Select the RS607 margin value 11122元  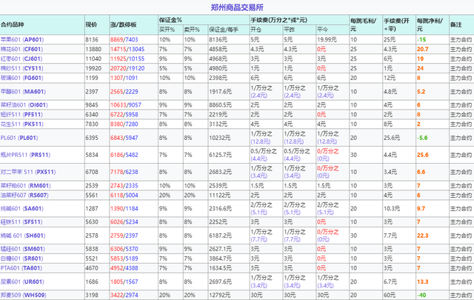pos(219,195)
